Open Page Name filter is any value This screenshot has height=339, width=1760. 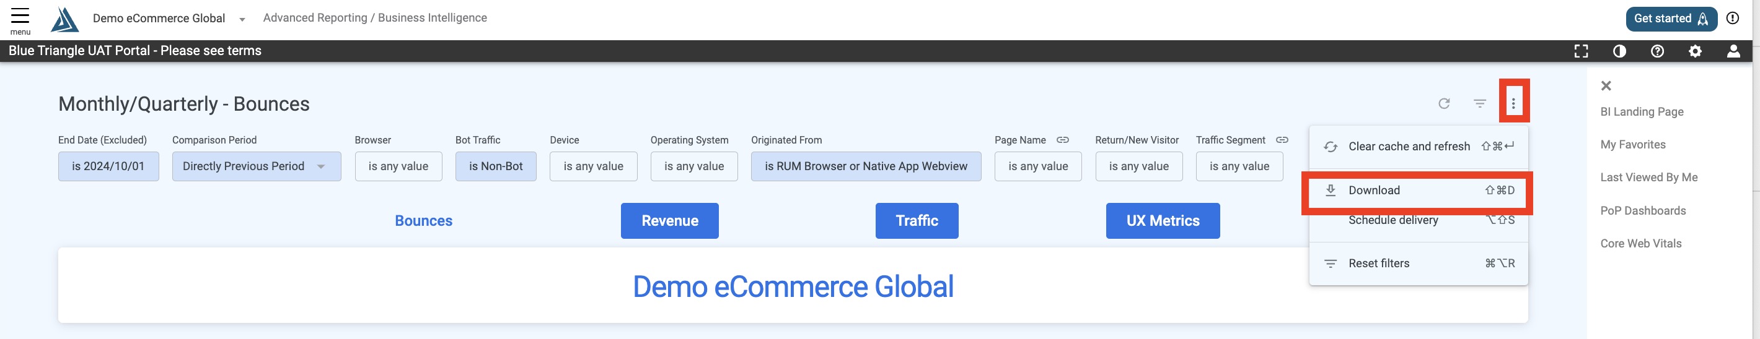click(x=1038, y=166)
